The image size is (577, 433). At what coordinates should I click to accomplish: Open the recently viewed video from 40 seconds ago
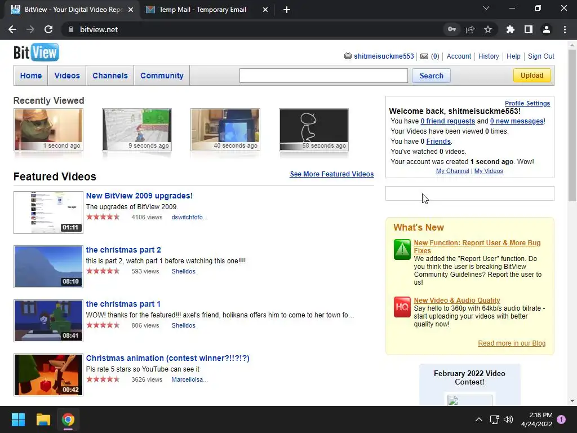point(225,130)
